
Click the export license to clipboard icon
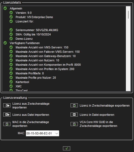[74, 105]
